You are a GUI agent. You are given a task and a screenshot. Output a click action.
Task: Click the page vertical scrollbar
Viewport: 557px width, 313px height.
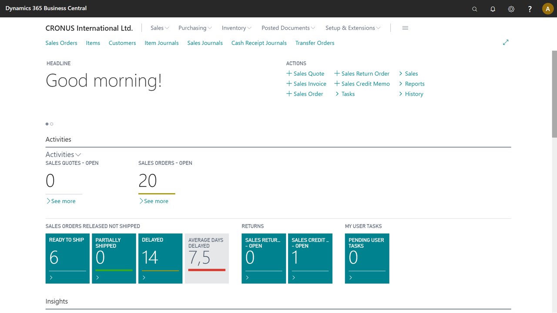click(x=554, y=94)
